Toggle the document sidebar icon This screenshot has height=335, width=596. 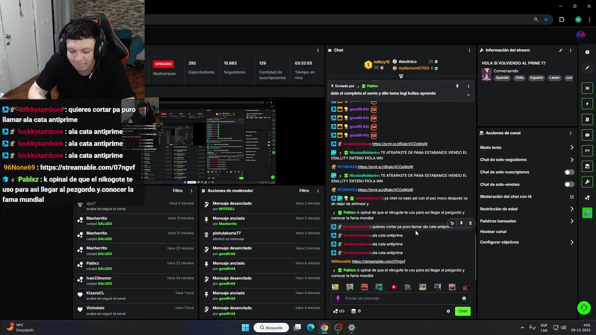pos(587,120)
